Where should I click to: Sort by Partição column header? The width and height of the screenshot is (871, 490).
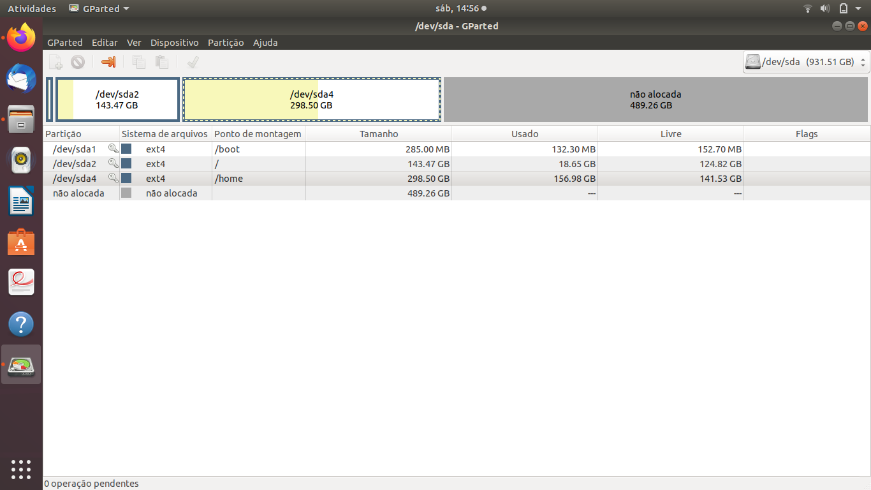(x=82, y=134)
